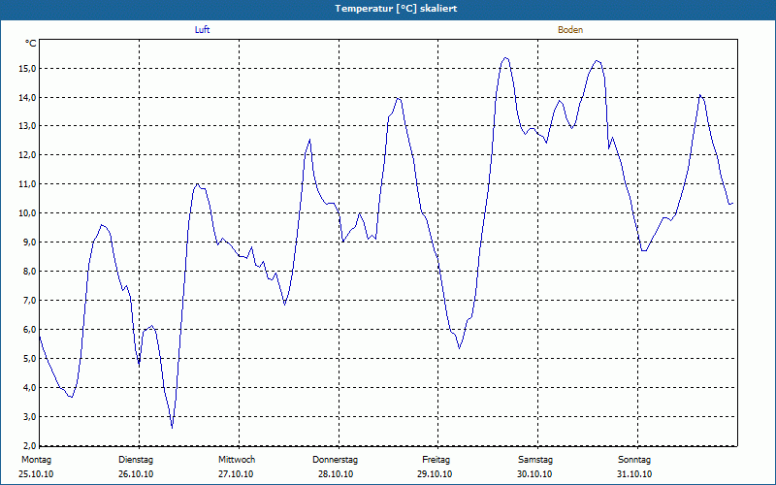Click the date 31.10.10

634,474
